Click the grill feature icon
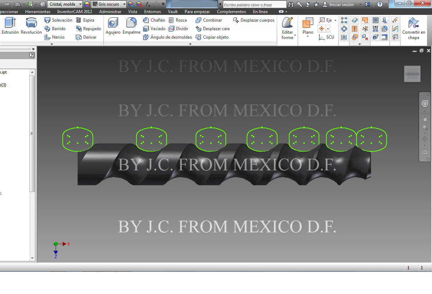 [376, 20]
